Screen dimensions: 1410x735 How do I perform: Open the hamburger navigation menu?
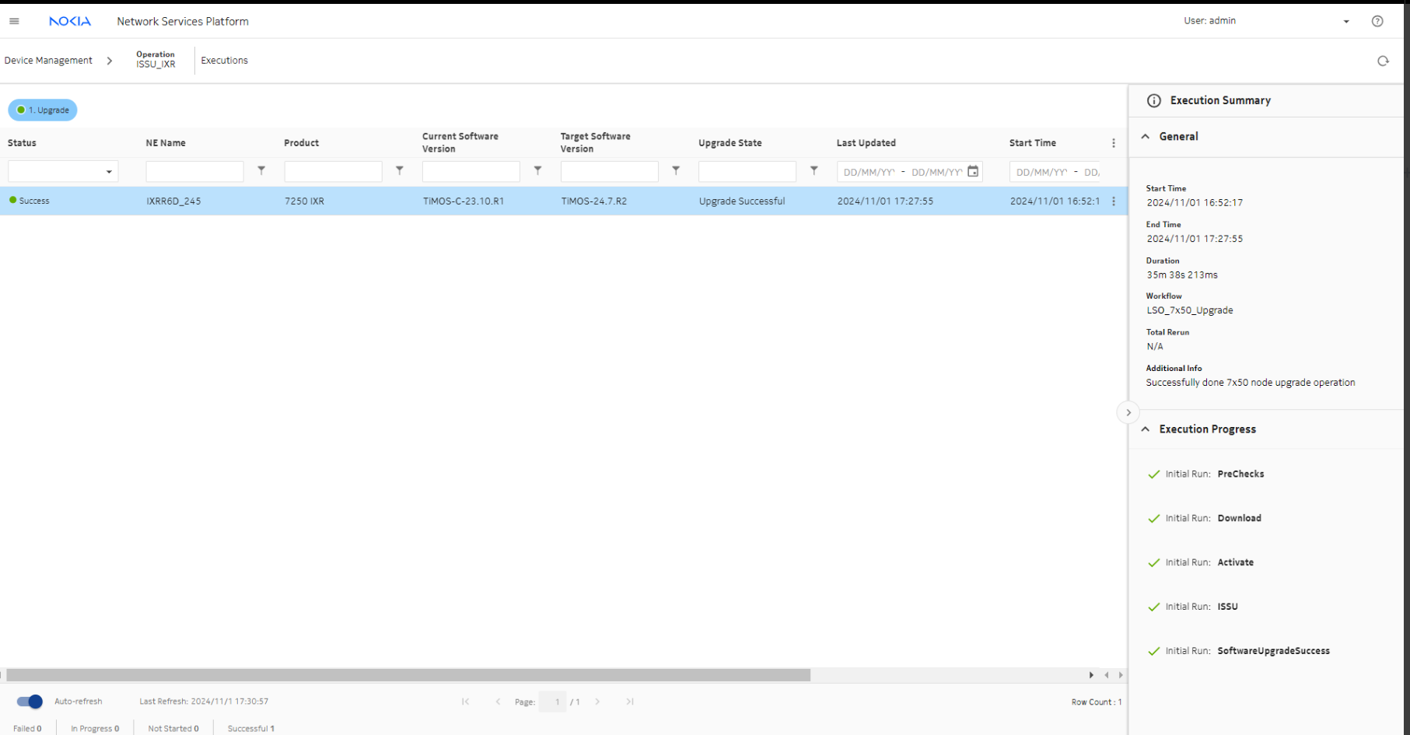[x=14, y=22]
